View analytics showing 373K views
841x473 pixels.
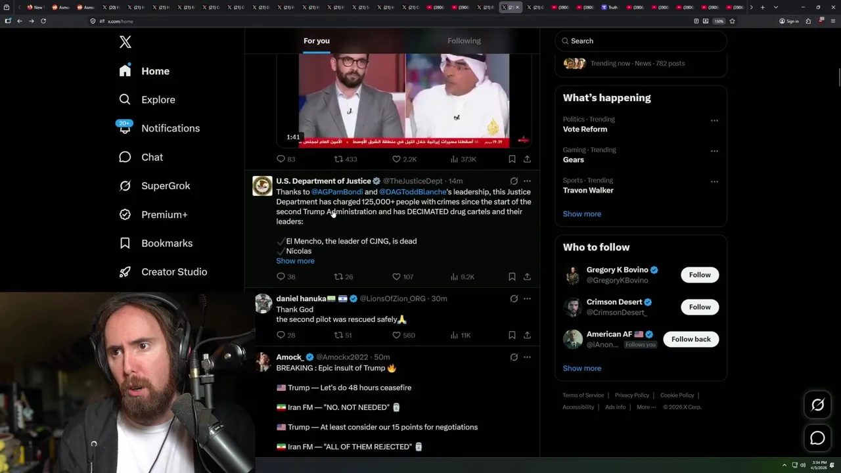coord(463,159)
